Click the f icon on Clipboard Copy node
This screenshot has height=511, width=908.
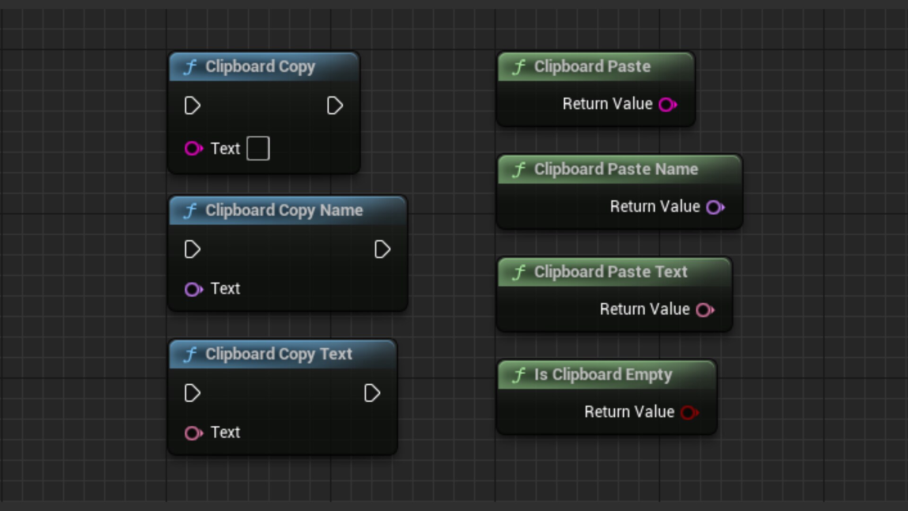[x=191, y=67]
